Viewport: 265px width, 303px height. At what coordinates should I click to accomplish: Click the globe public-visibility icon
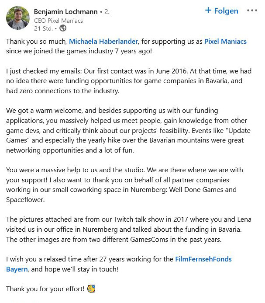click(63, 28)
